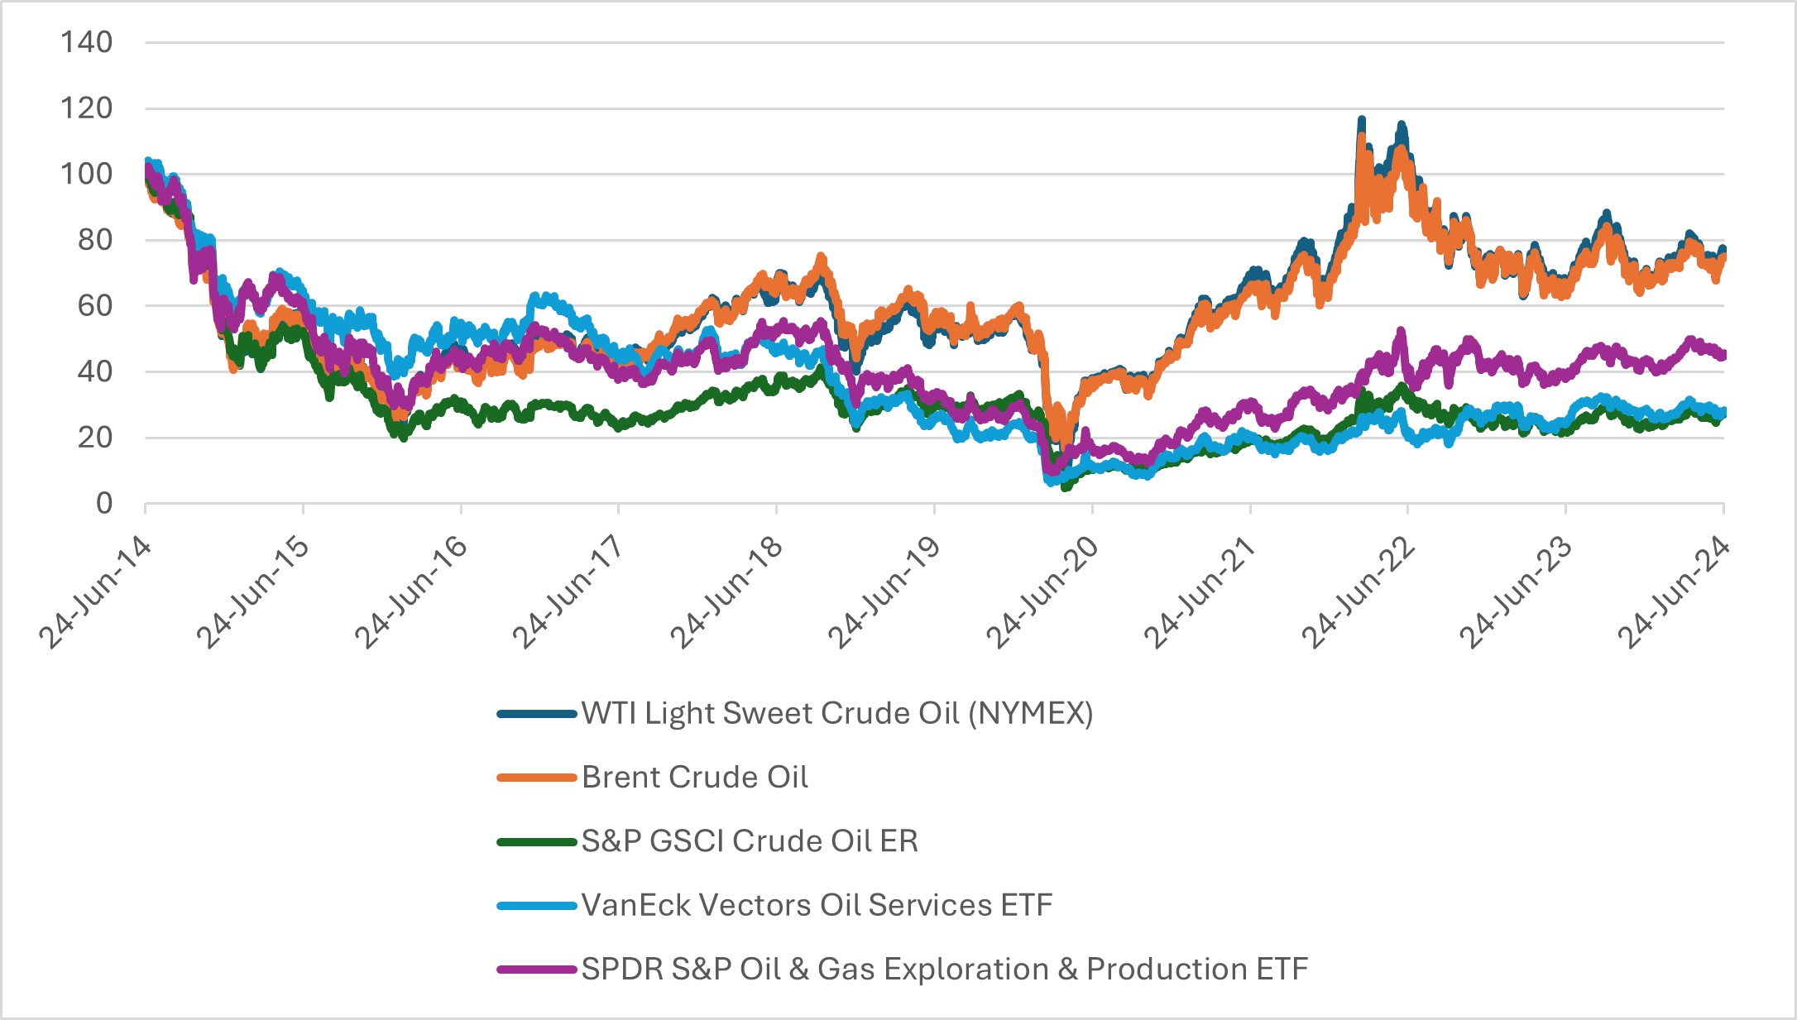Image resolution: width=1797 pixels, height=1020 pixels.
Task: Click the light blue VanEck legend line swatch
Action: coord(536,905)
